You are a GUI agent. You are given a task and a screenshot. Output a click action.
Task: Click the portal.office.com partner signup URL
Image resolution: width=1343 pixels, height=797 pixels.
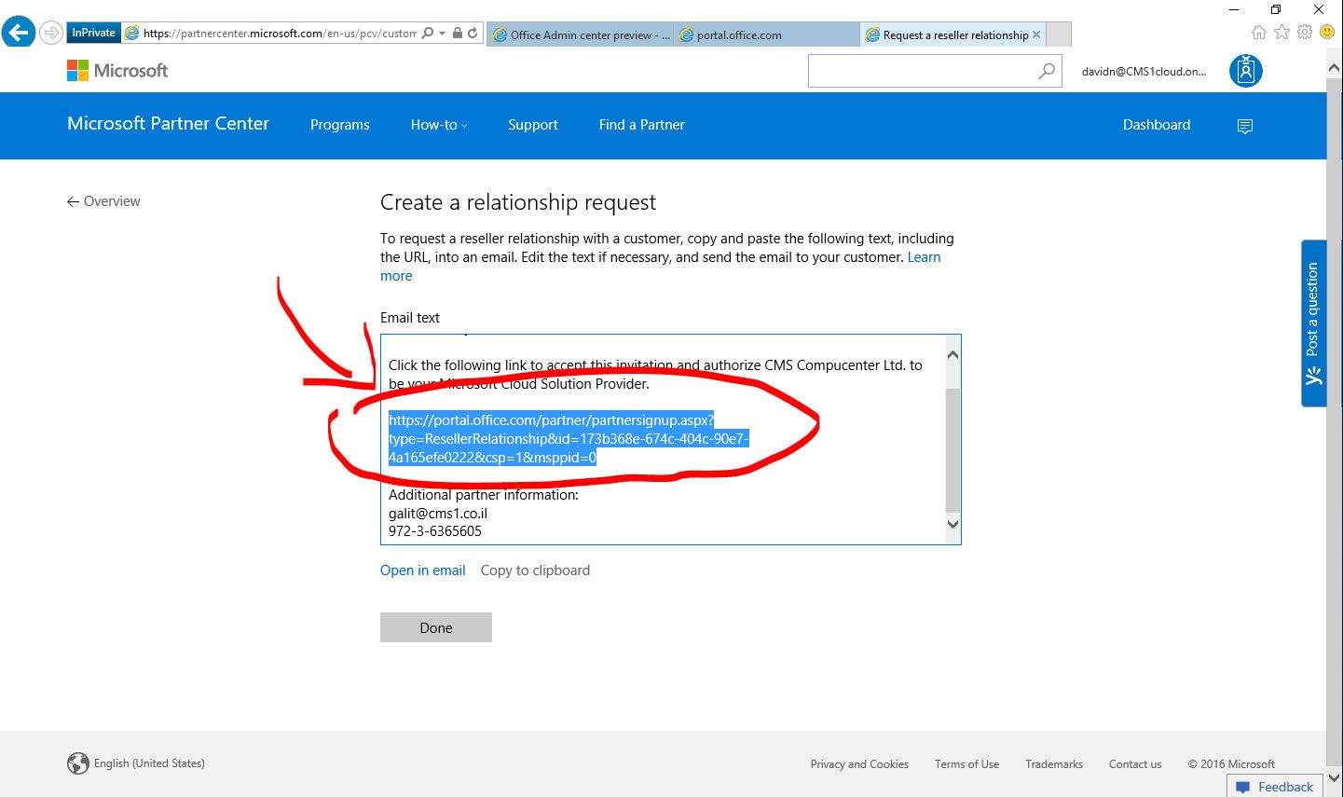click(569, 439)
